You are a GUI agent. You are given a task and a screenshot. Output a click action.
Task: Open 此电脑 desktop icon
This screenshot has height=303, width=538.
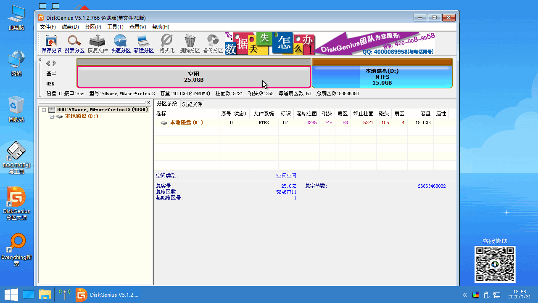[x=16, y=18]
